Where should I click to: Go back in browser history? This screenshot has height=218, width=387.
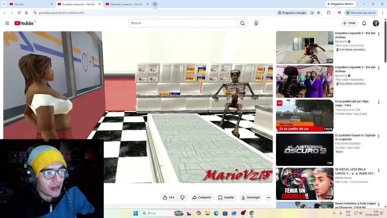point(5,13)
